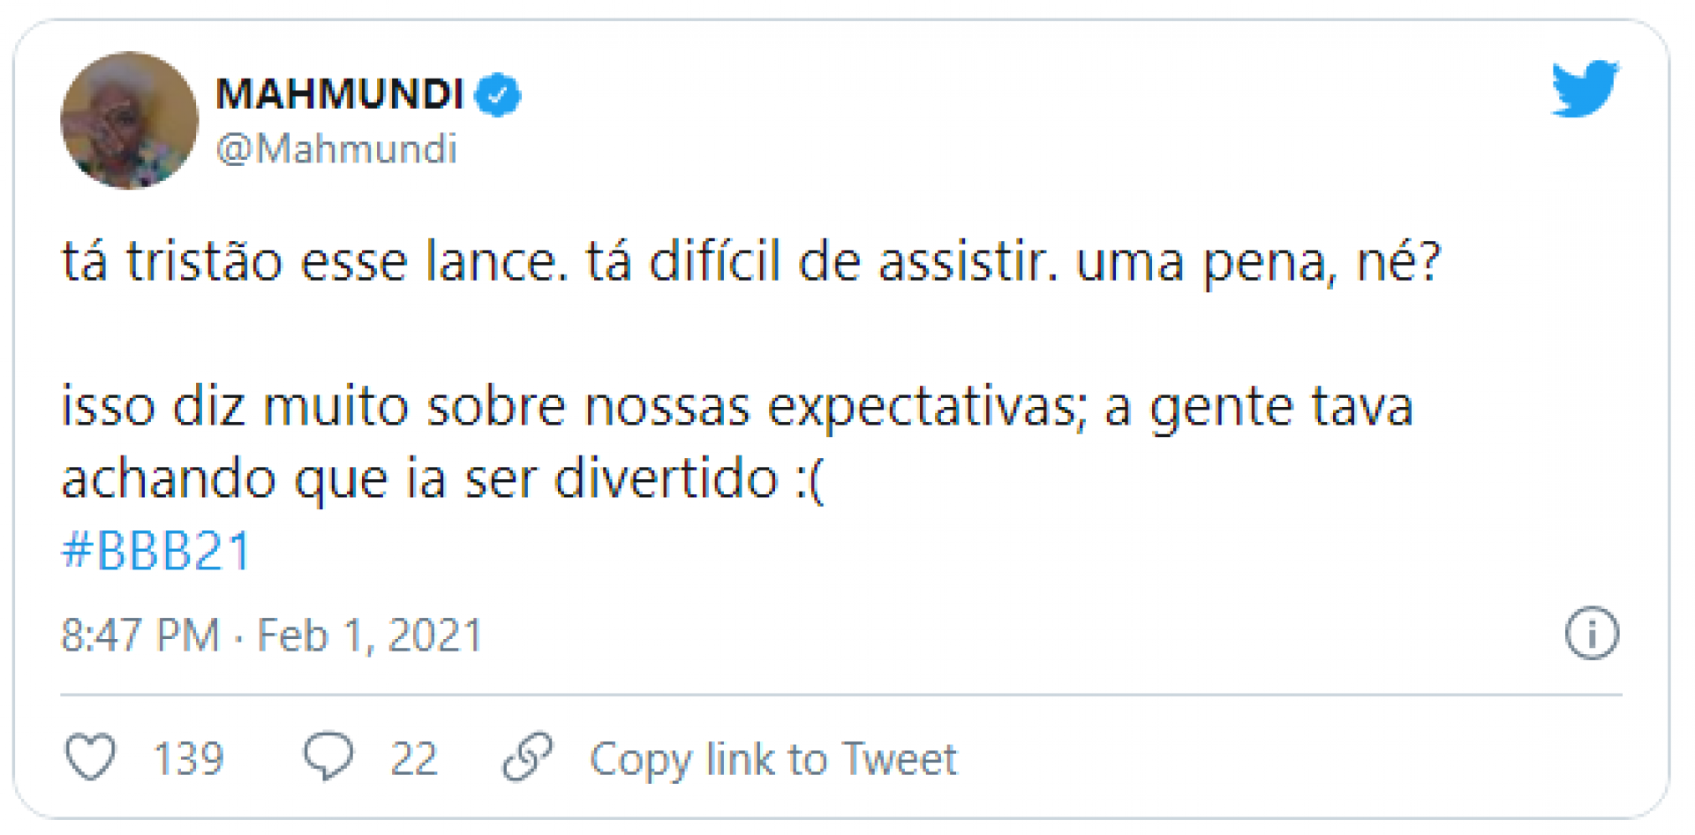Click the line "achando que ia ser divertido"
Viewport: 1695px width, 835px height.
click(x=419, y=479)
